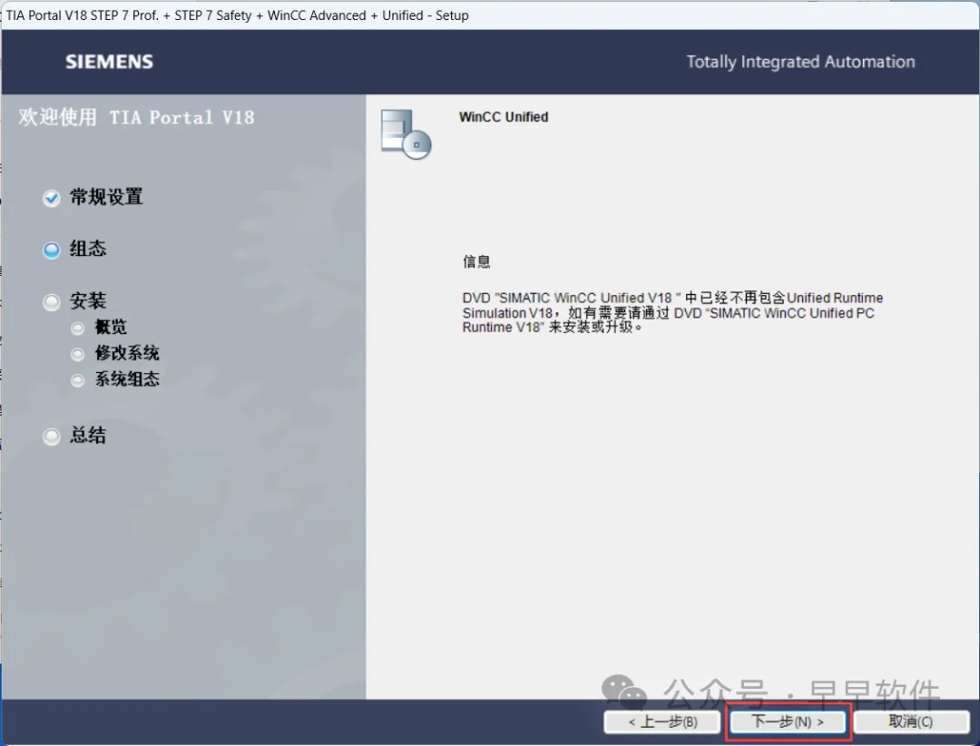Click the 系统组态 sub-step label
This screenshot has height=746, width=980.
[x=127, y=379]
